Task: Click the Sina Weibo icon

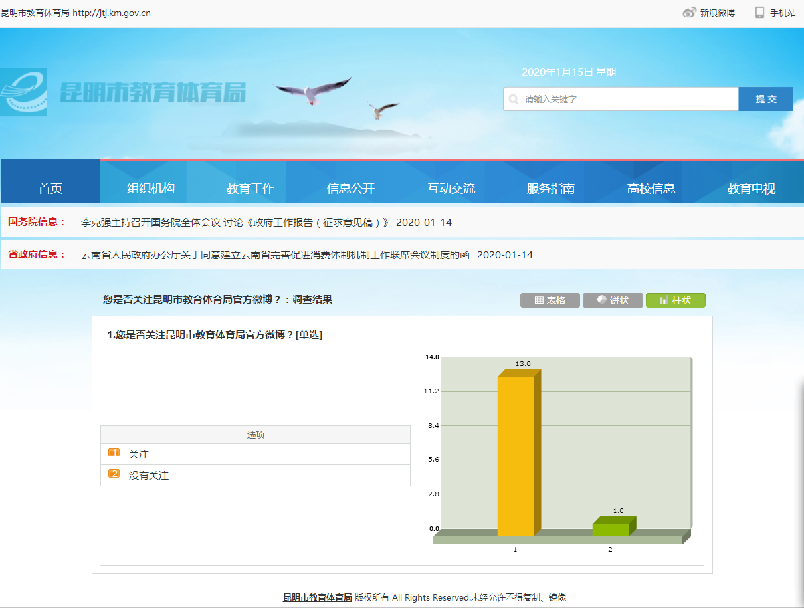Action: 689,13
